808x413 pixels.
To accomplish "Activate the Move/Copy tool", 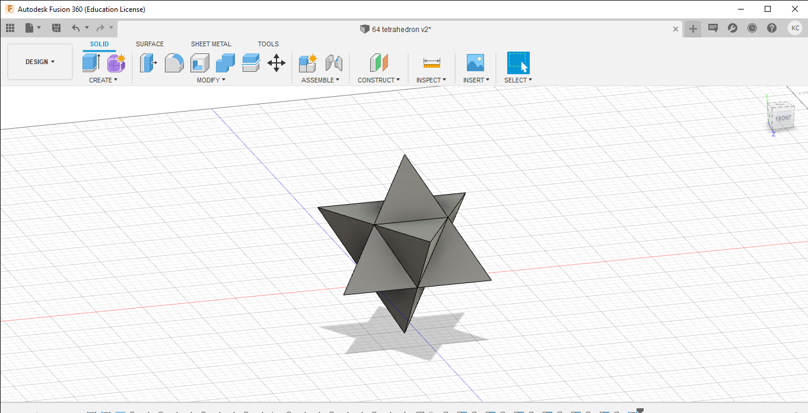I will [276, 62].
